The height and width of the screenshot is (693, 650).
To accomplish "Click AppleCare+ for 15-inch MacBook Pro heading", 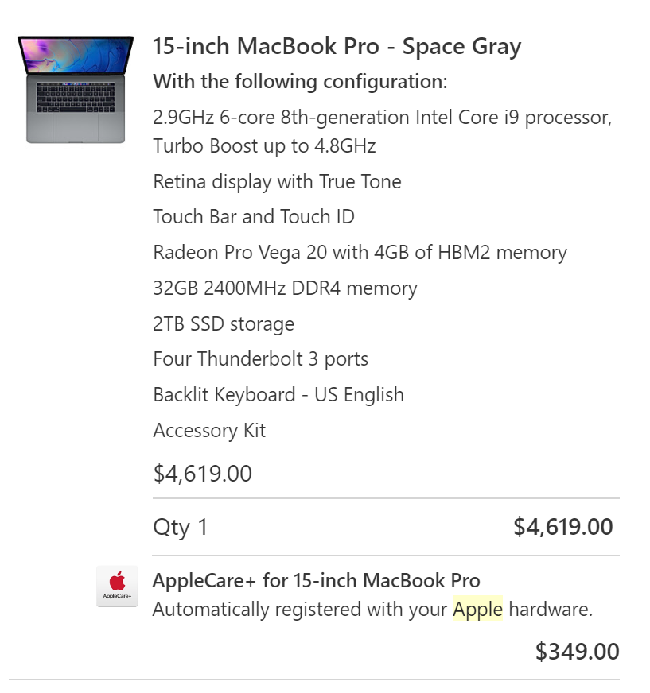I will (x=316, y=580).
